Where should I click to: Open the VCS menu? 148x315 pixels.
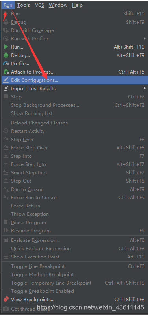(x=39, y=5)
